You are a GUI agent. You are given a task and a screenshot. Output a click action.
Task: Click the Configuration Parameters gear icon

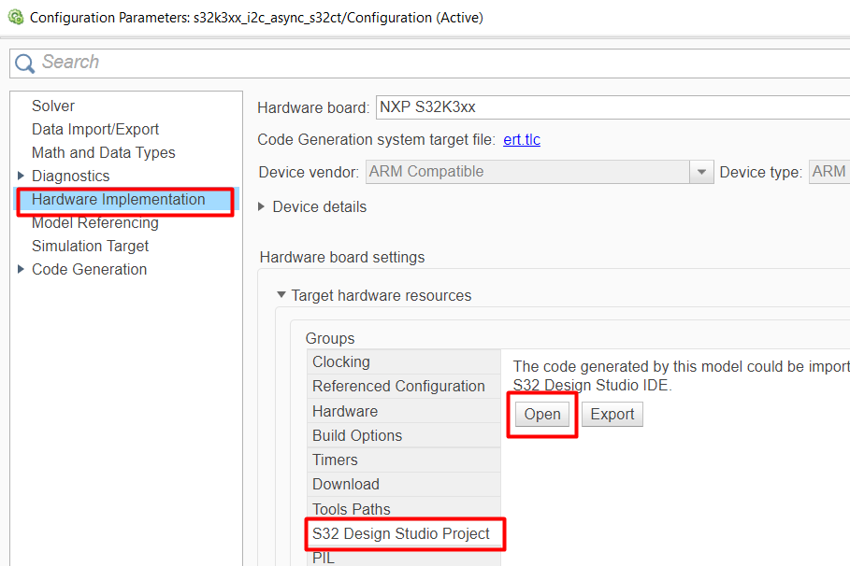15,17
